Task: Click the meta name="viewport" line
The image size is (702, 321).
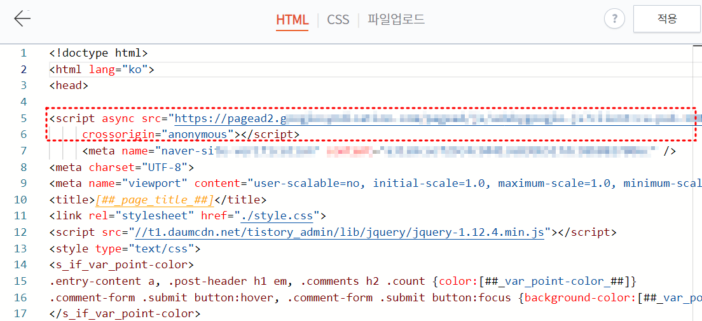Action: coord(375,184)
